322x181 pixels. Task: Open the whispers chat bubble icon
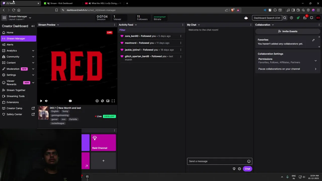click(x=311, y=18)
